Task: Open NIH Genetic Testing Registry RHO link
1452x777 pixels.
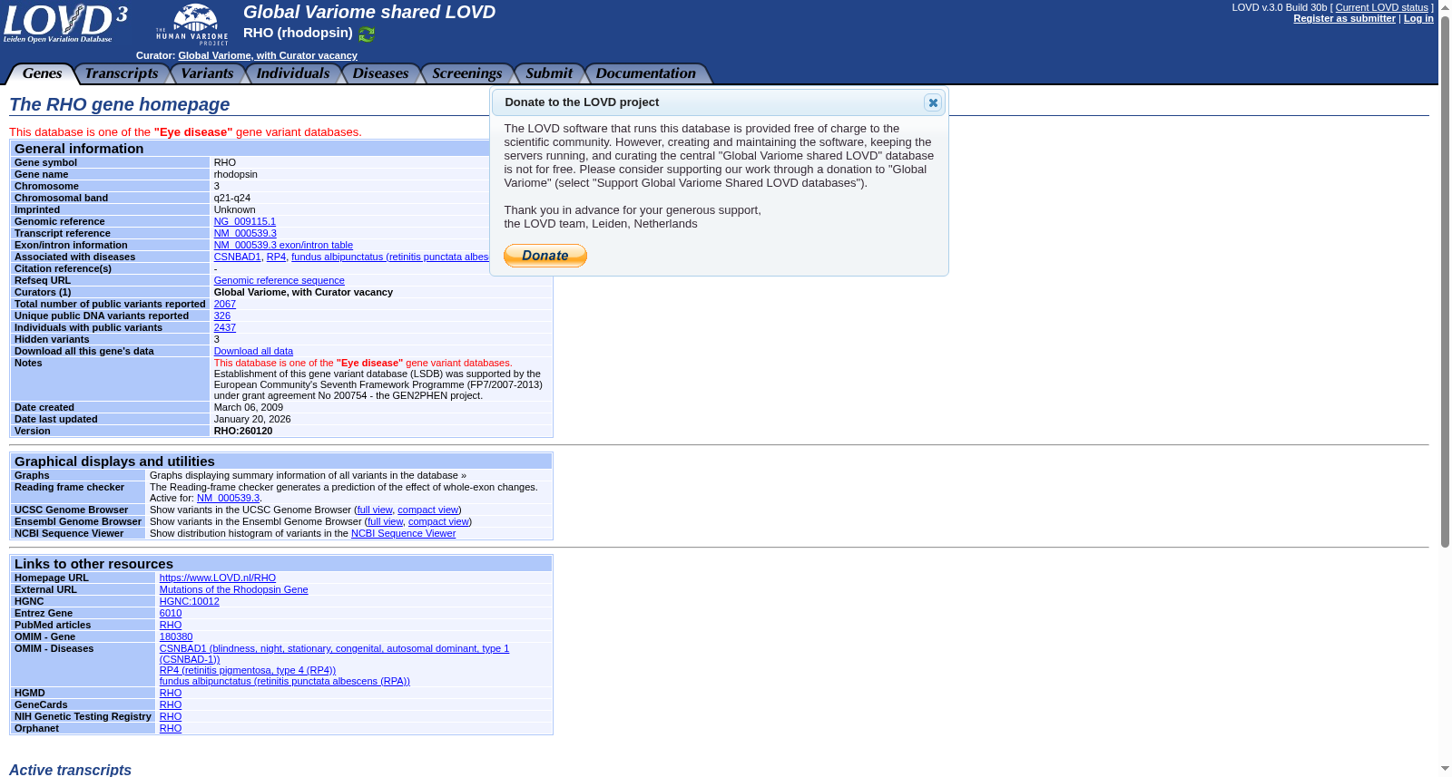Action: coord(171,716)
